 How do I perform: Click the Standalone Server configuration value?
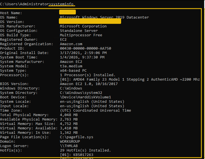click(x=79, y=31)
